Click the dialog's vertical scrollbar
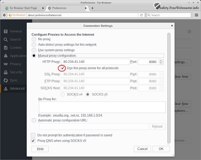 169,88
